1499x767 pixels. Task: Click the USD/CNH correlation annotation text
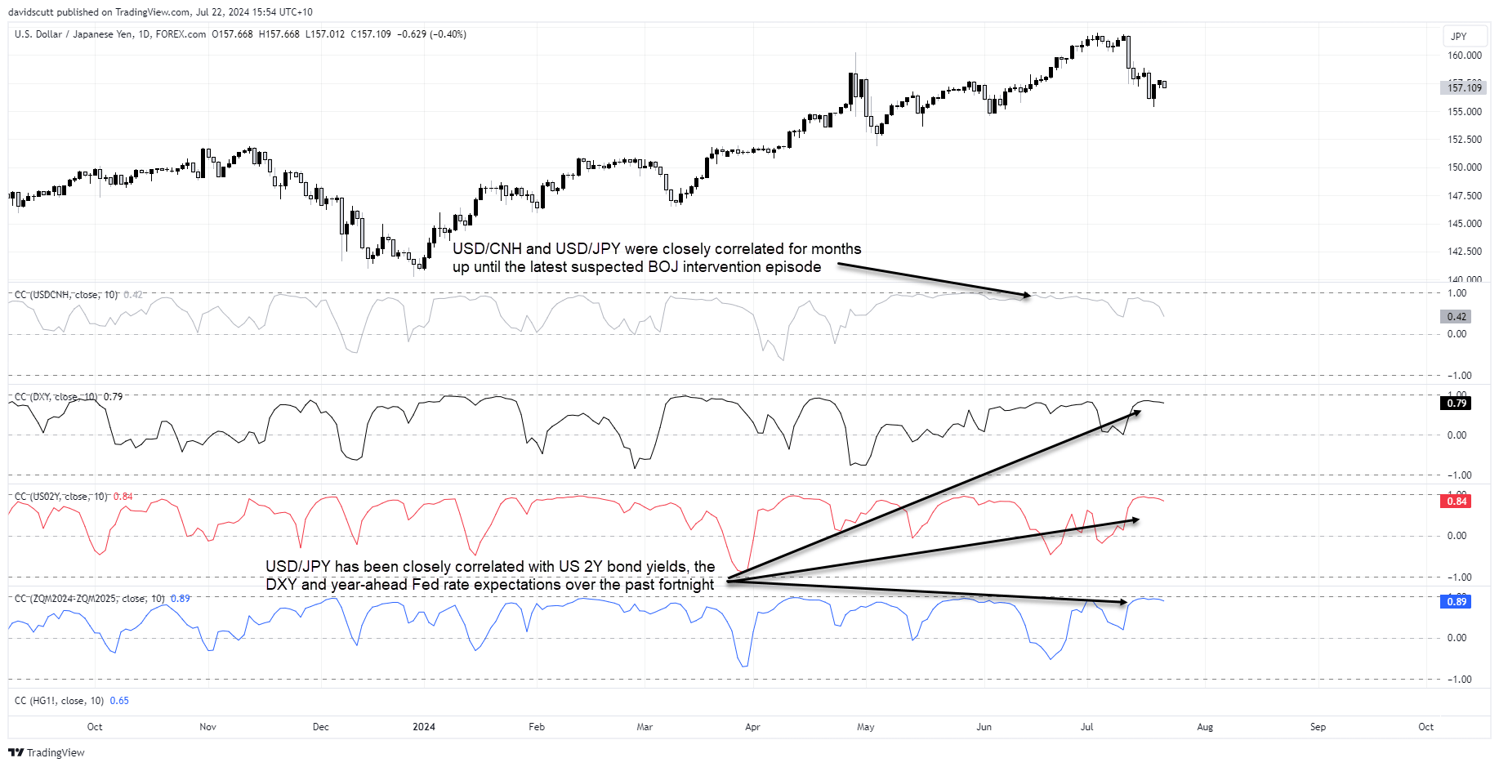click(657, 258)
